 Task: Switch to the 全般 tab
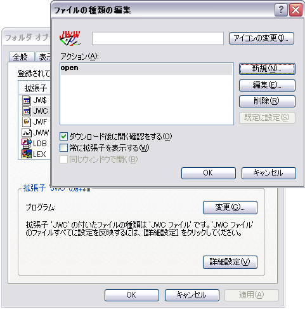(x=22, y=57)
